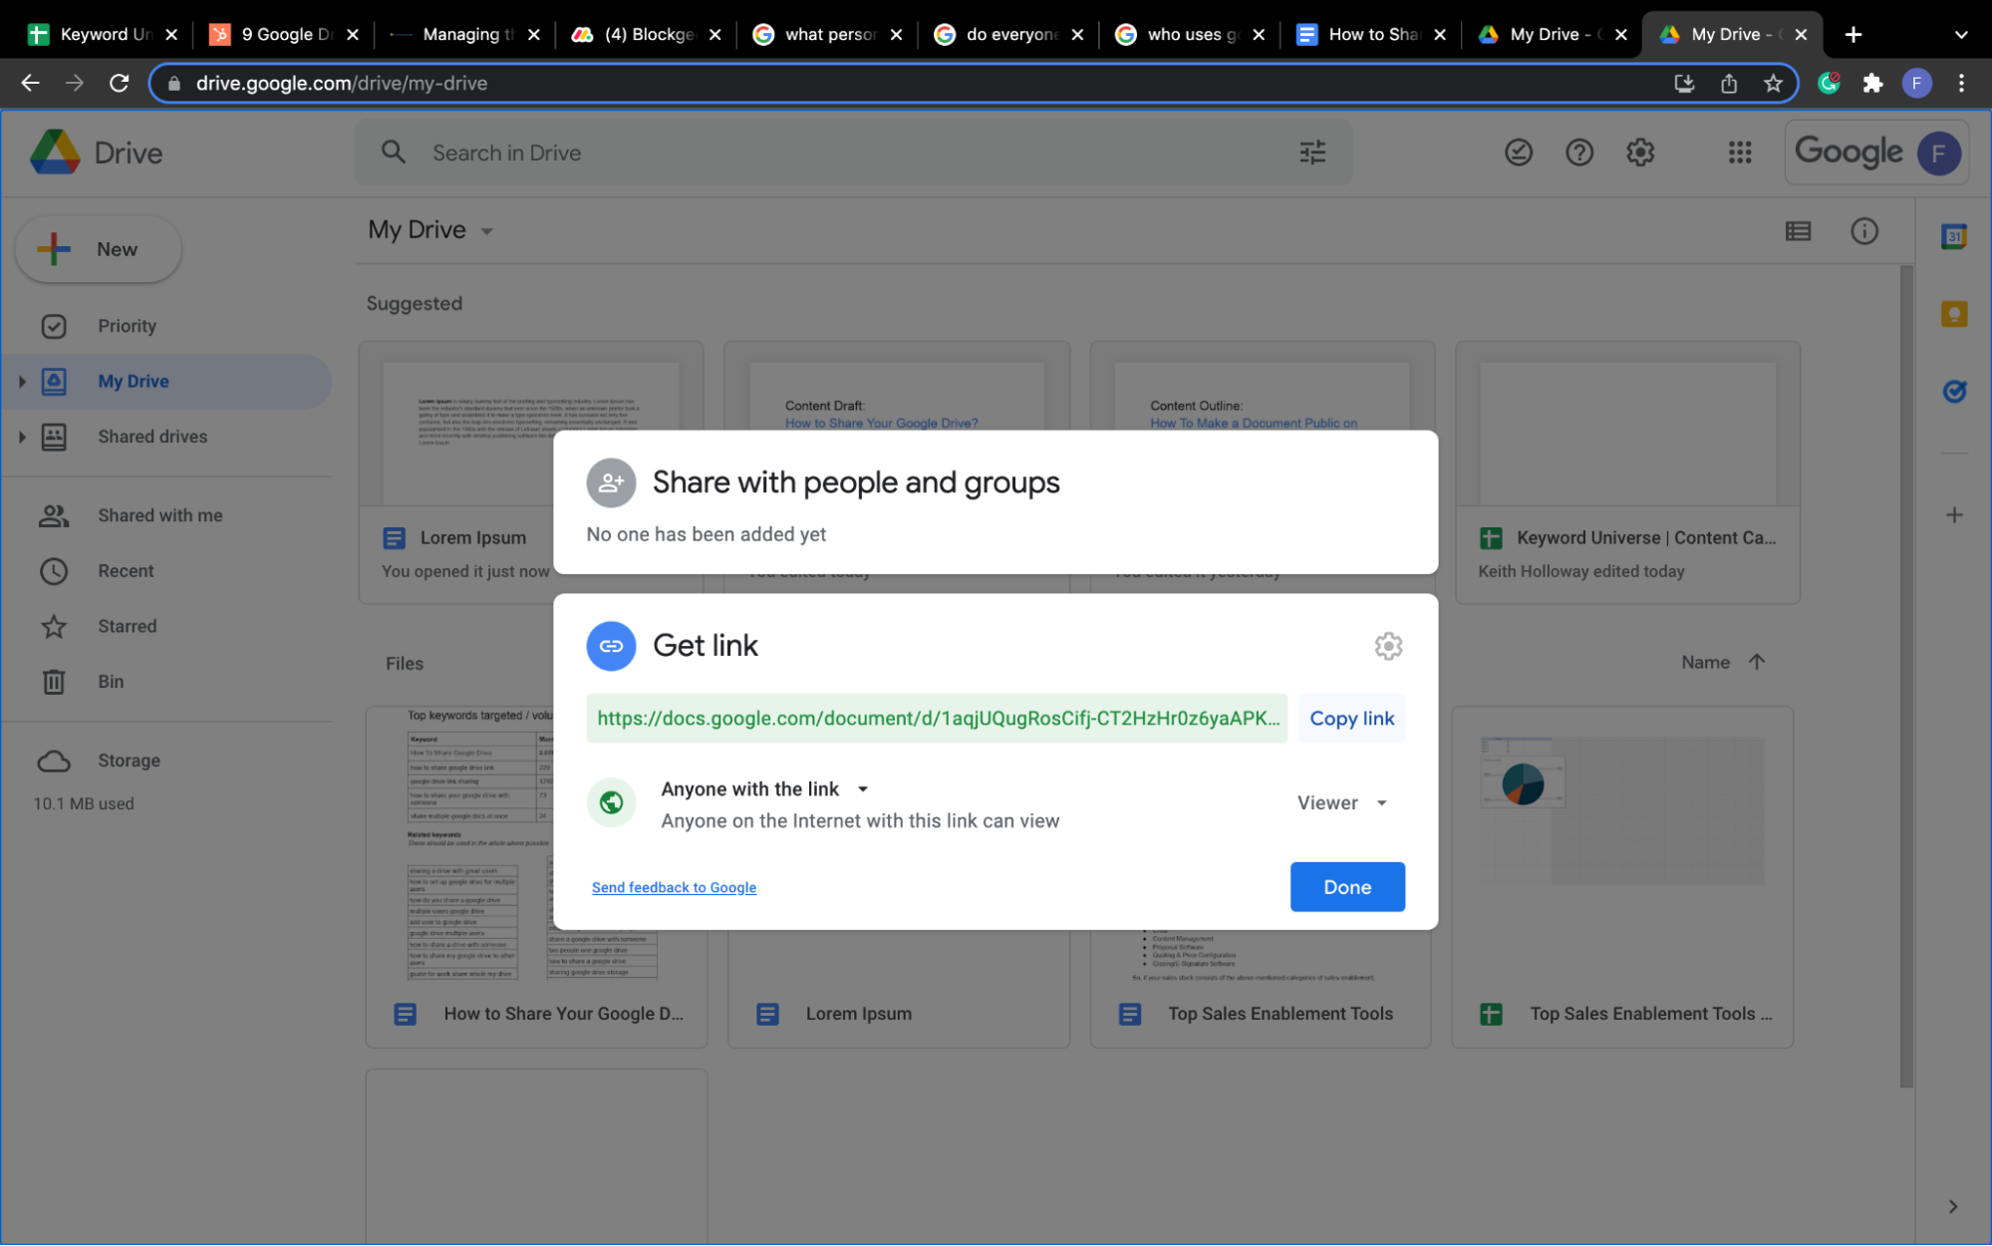Open the tab search chevron in Chrome
Screen dimensions: 1992x1246
pyautogui.click(x=1960, y=35)
